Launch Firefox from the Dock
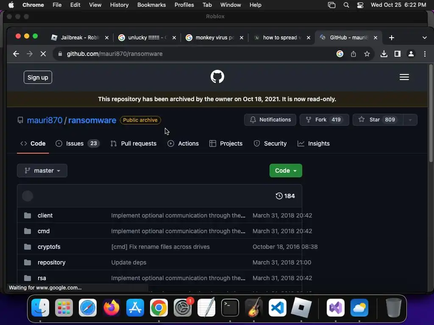Image resolution: width=434 pixels, height=325 pixels. point(111,307)
